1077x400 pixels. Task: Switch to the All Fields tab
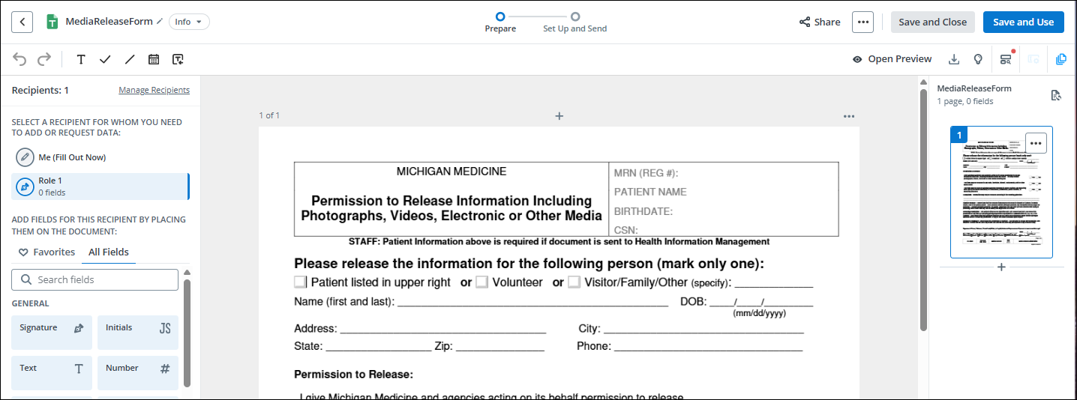coord(109,252)
